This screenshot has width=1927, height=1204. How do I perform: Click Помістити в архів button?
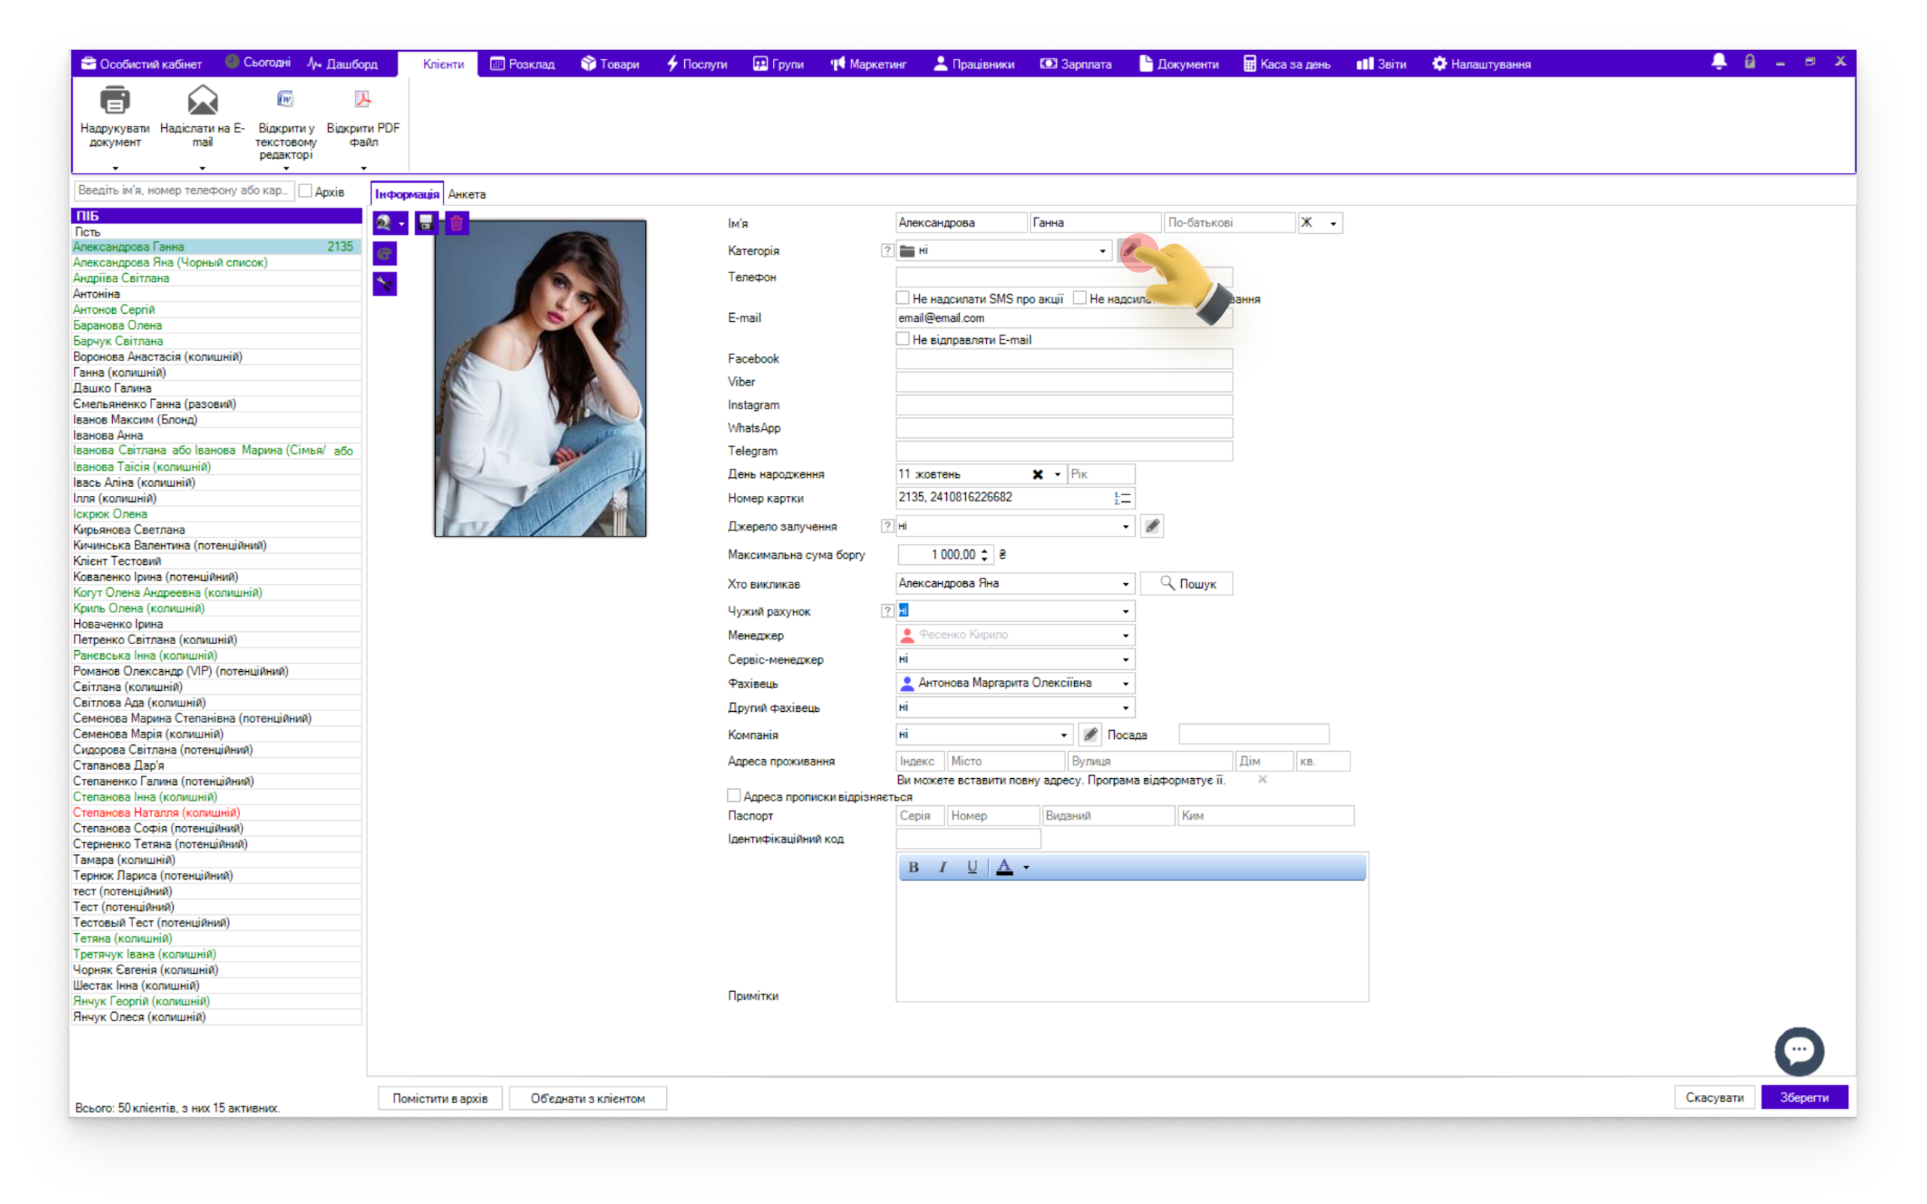(440, 1098)
